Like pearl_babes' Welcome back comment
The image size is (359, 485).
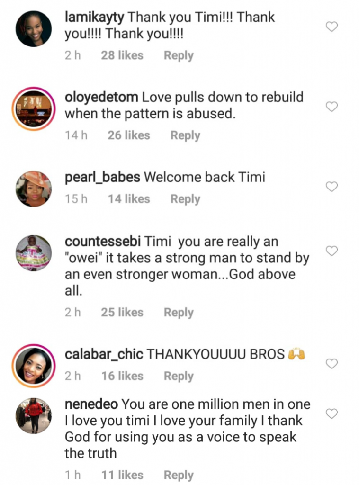tap(332, 187)
